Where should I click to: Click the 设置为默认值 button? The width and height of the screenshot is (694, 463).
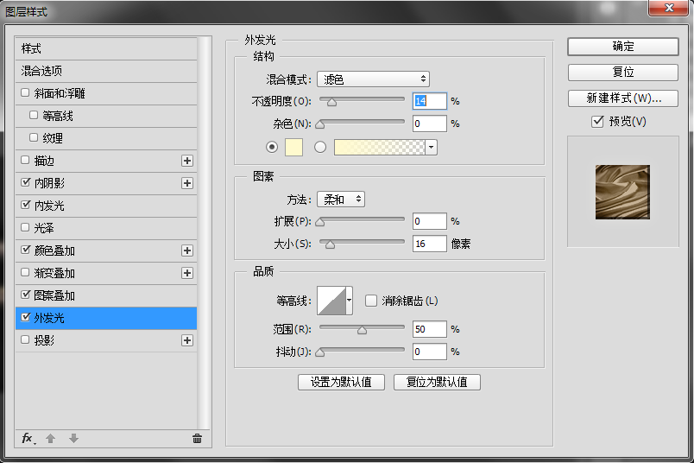pos(341,382)
